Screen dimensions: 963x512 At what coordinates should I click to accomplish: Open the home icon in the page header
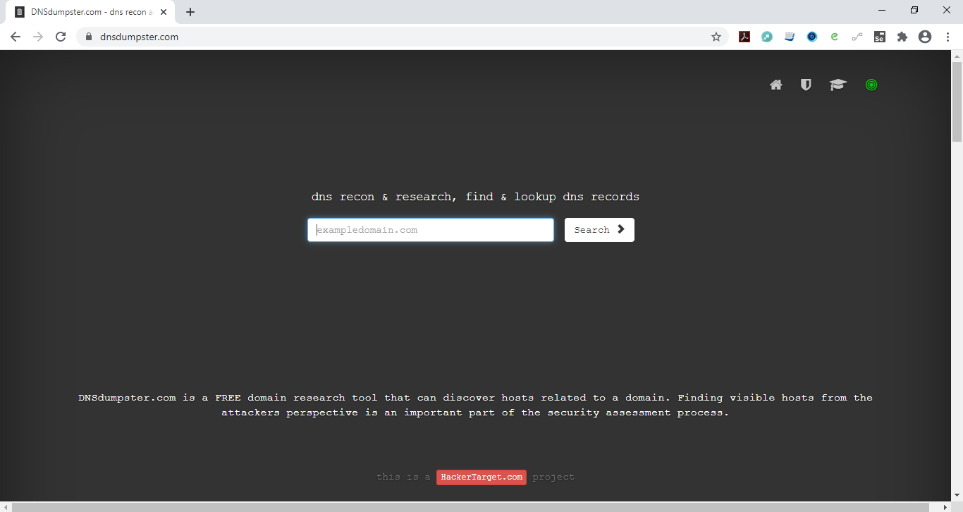pyautogui.click(x=776, y=85)
